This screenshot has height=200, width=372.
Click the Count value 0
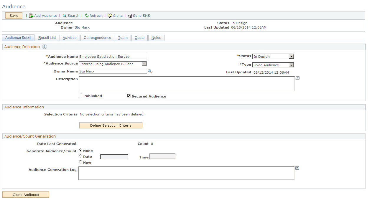[152, 144]
